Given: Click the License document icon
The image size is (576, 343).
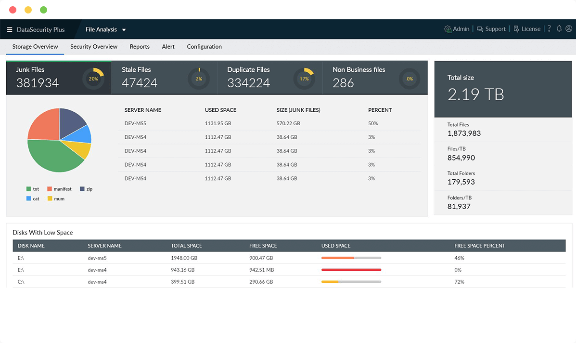Looking at the screenshot, I should pyautogui.click(x=516, y=29).
